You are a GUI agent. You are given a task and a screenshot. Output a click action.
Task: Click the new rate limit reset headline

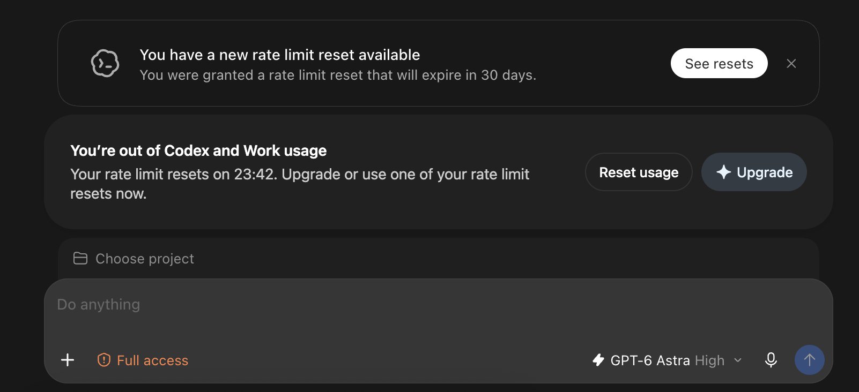(x=280, y=55)
